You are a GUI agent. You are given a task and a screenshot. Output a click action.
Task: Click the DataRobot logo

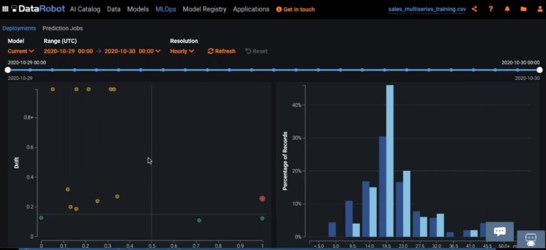pyautogui.click(x=38, y=9)
